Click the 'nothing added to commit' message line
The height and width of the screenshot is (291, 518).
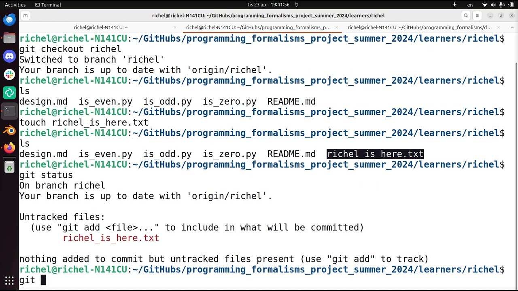[224, 259]
